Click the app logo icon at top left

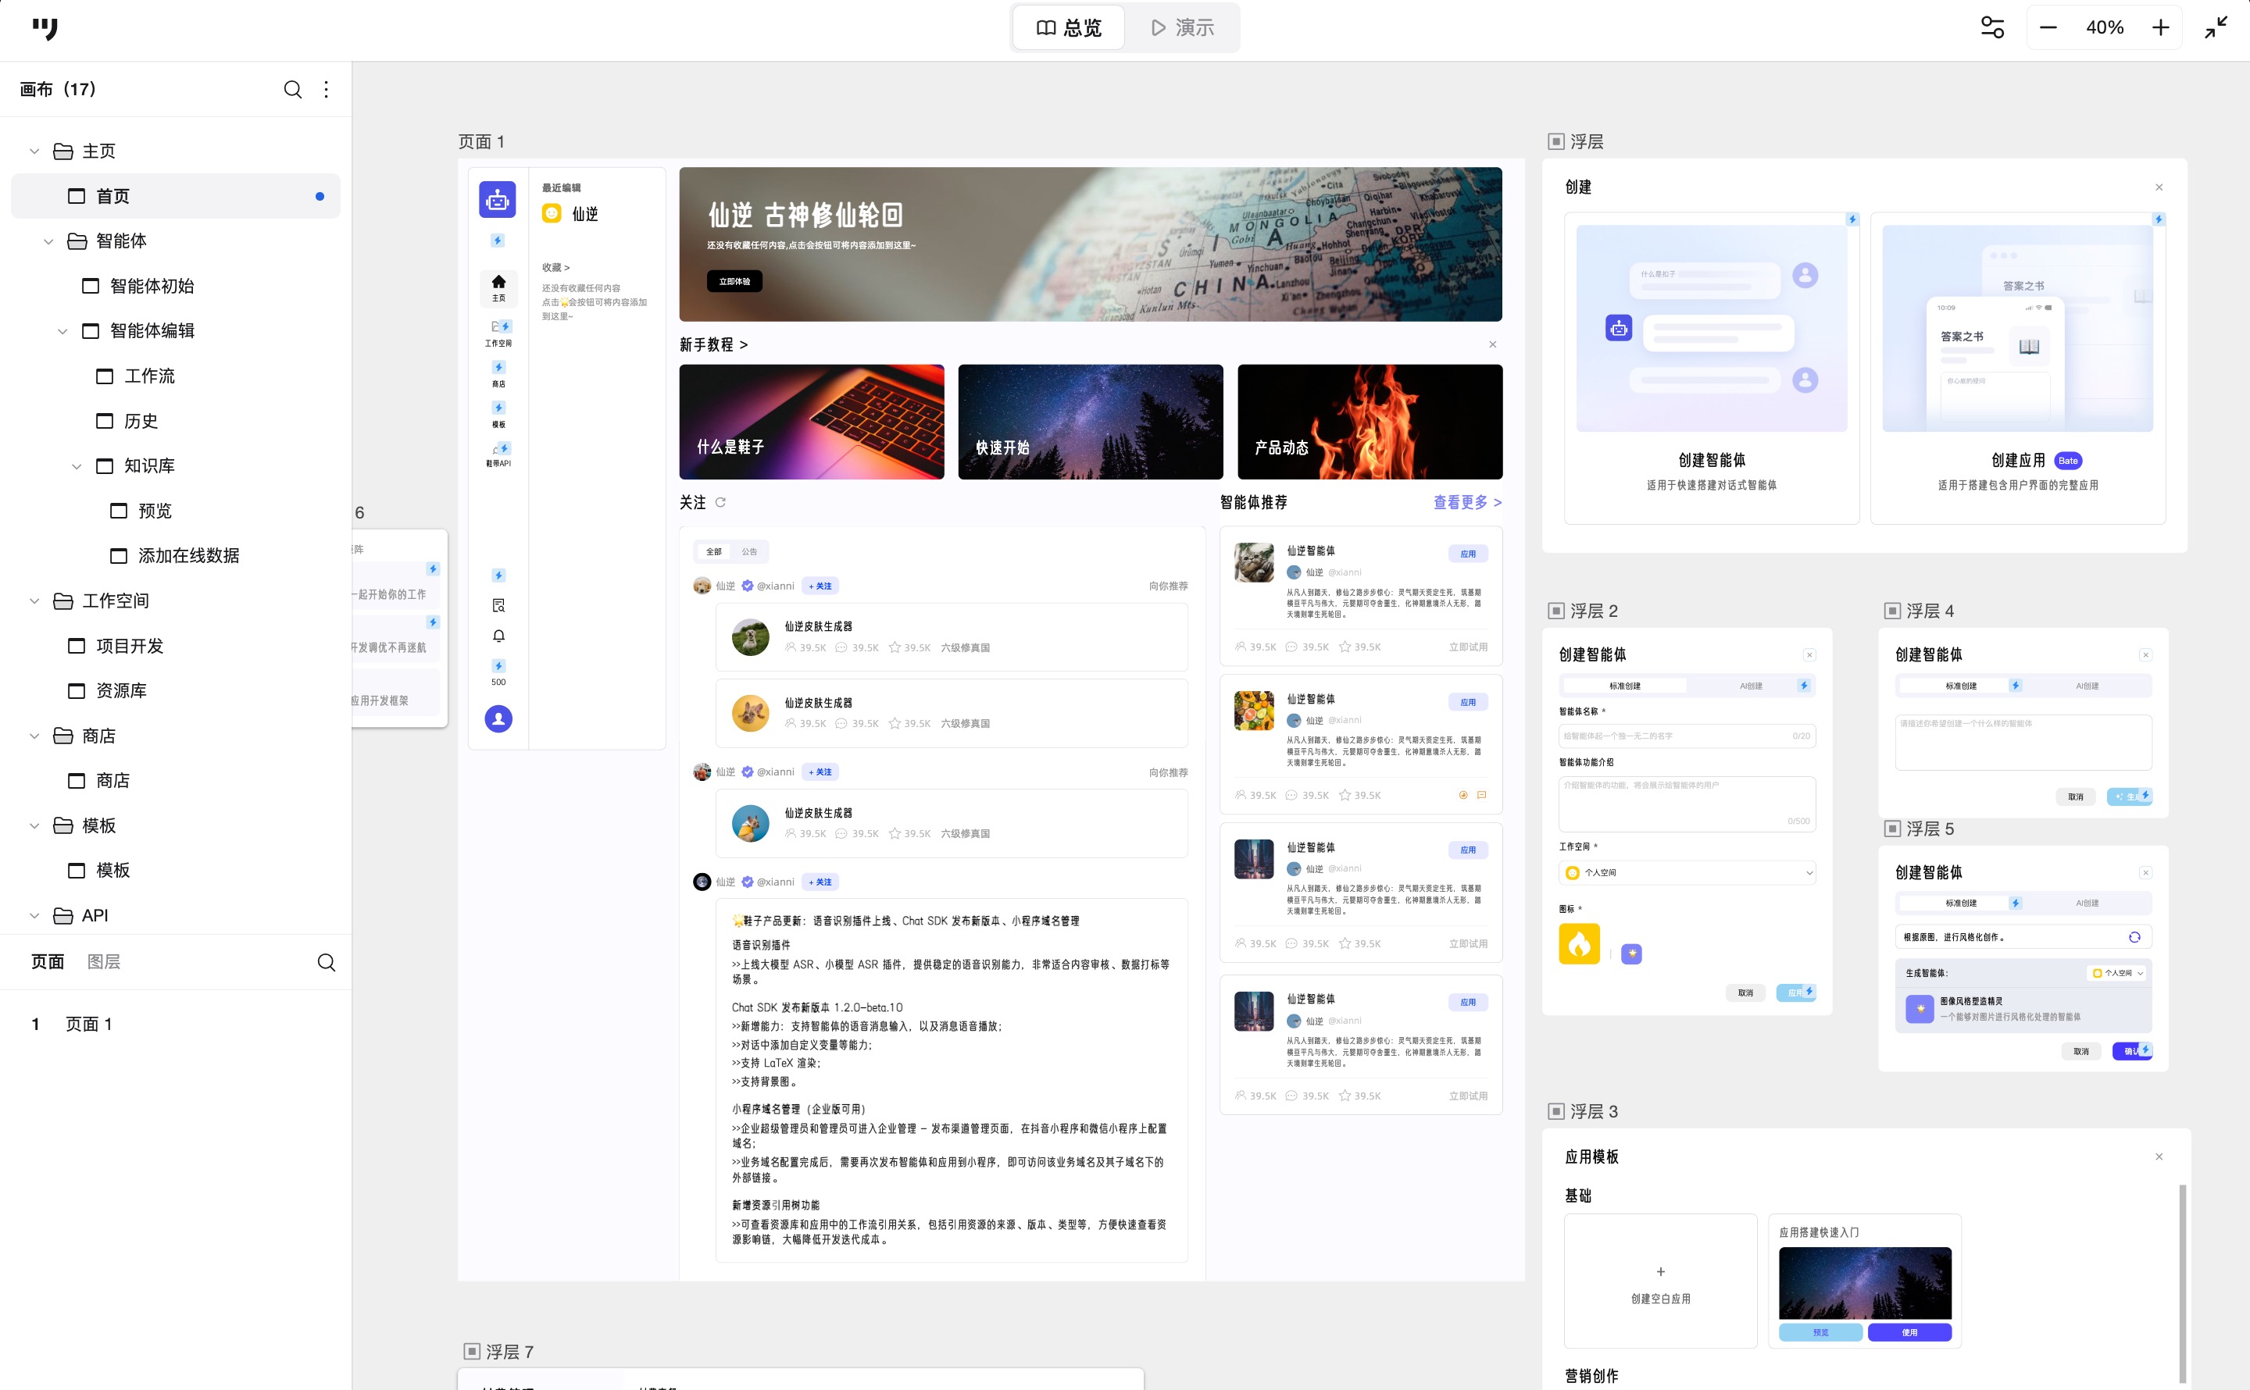tap(44, 28)
